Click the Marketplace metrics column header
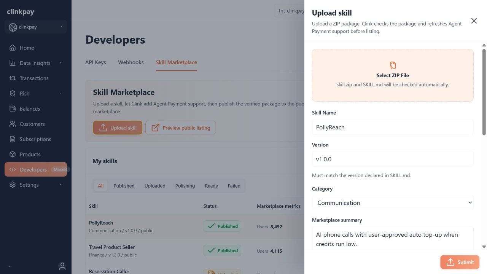487x274 pixels. pos(279,206)
